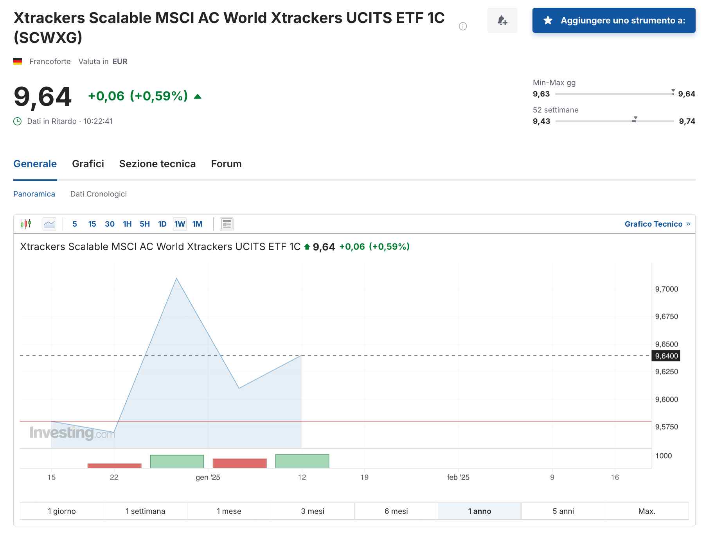Click the alert bell to create an alert
The height and width of the screenshot is (540, 705).
(502, 20)
